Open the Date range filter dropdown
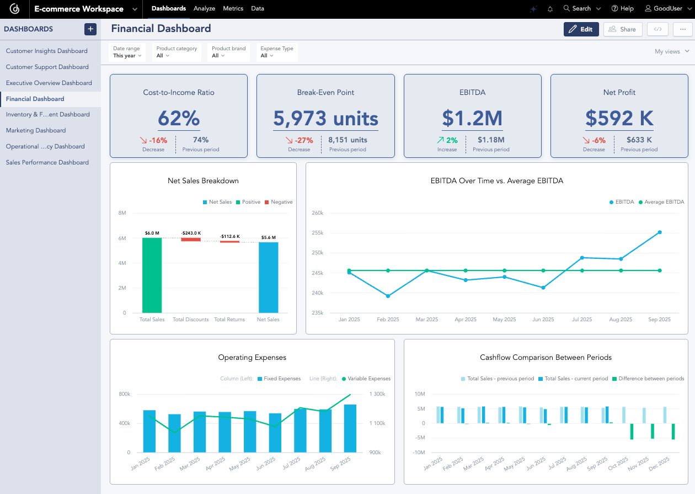The height and width of the screenshot is (494, 695). pos(126,52)
